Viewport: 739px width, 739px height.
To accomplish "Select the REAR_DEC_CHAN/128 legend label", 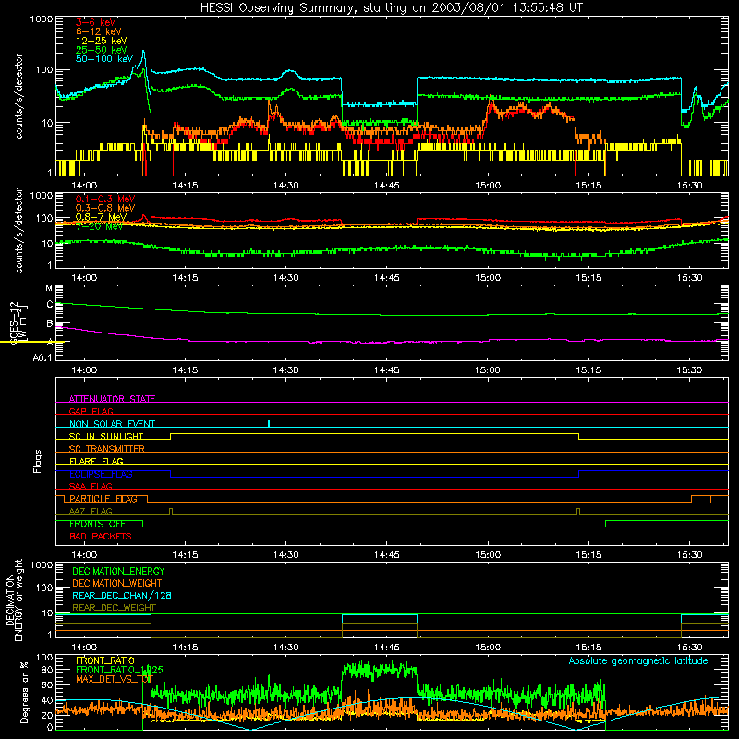I will point(122,595).
